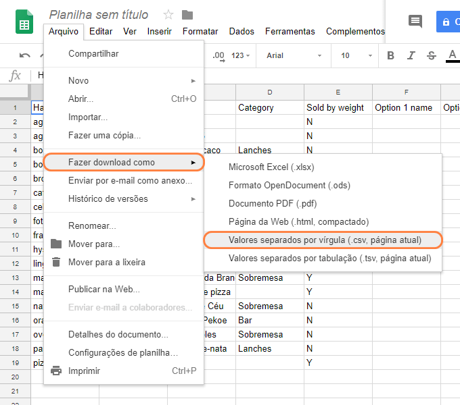Choose Microsoft Excel (.xlsx) download option
Screen dimensions: 460x405
pyautogui.click(x=271, y=167)
